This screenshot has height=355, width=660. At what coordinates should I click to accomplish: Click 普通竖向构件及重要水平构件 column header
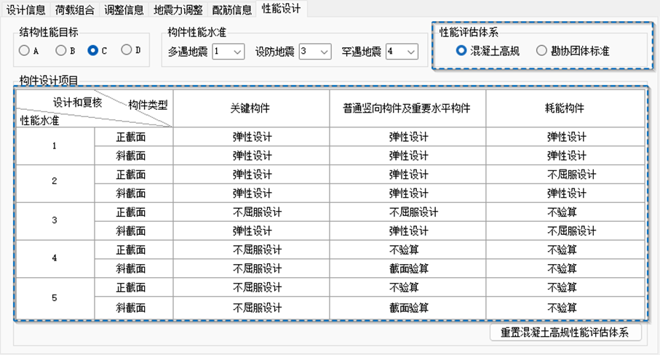pyautogui.click(x=407, y=108)
